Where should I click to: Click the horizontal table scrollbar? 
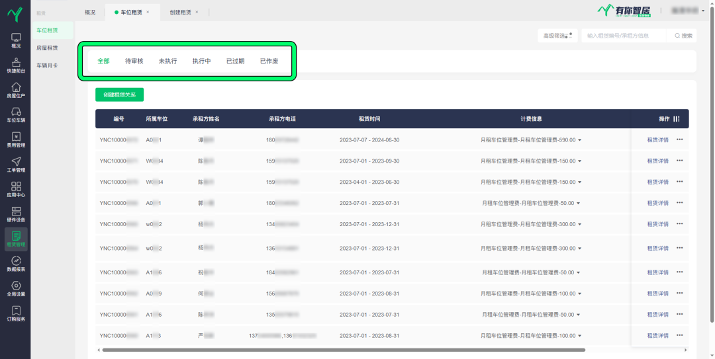tap(344, 350)
